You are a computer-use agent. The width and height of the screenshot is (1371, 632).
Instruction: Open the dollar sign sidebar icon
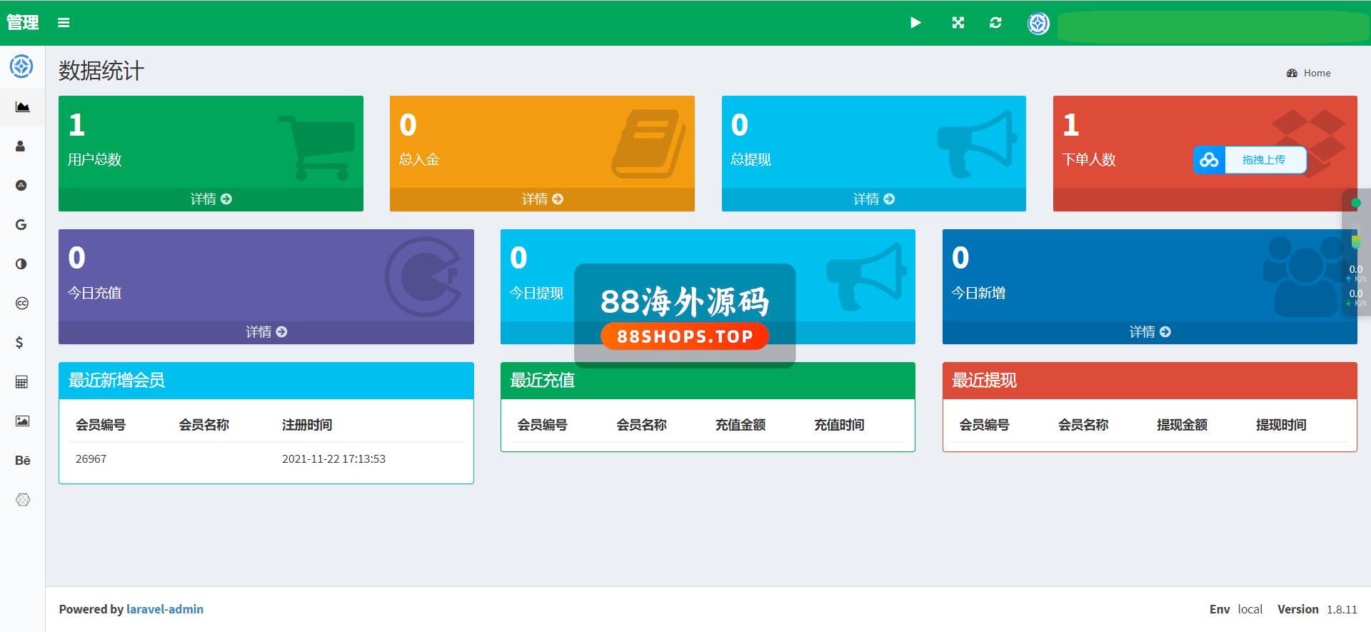point(20,343)
